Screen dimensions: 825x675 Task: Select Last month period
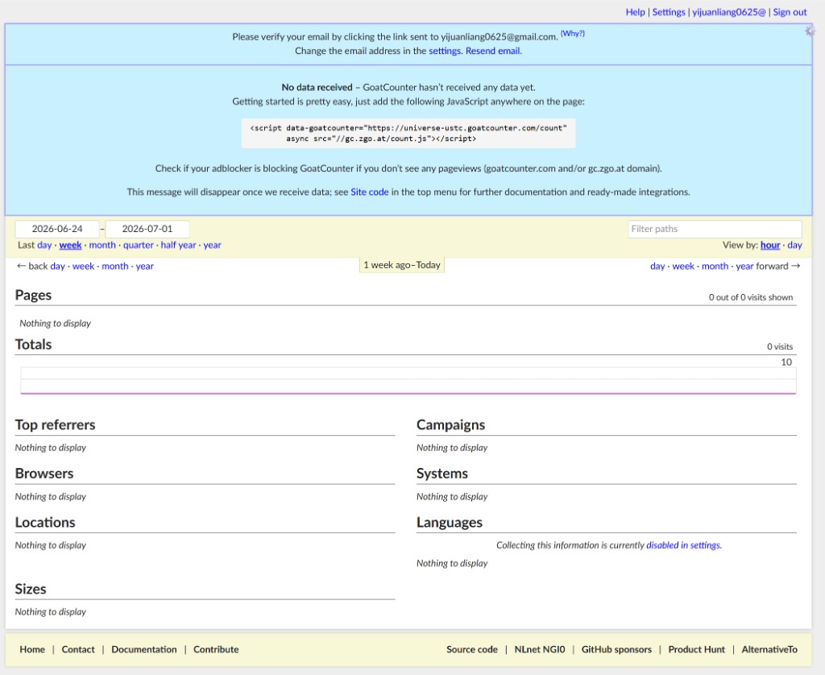[x=102, y=245]
